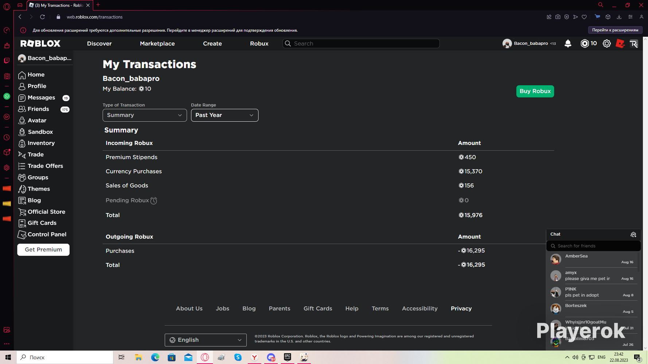Click the Buy Robux button

pyautogui.click(x=535, y=91)
